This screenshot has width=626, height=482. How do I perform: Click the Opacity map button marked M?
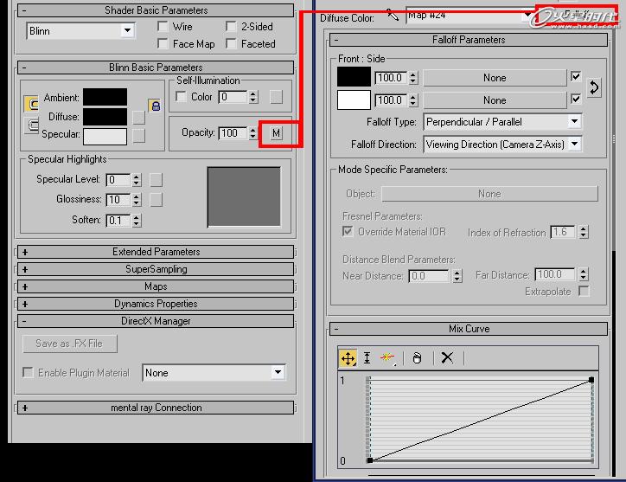click(276, 133)
